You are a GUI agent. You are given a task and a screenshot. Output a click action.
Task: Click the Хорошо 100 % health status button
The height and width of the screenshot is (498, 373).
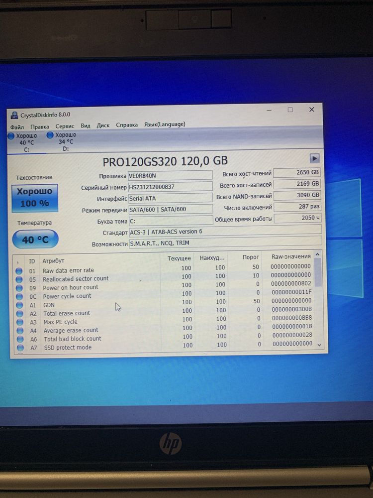(x=35, y=198)
